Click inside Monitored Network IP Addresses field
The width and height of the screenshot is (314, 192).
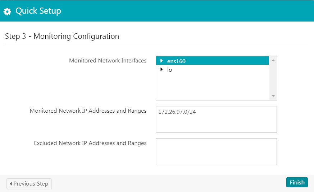[x=216, y=124]
